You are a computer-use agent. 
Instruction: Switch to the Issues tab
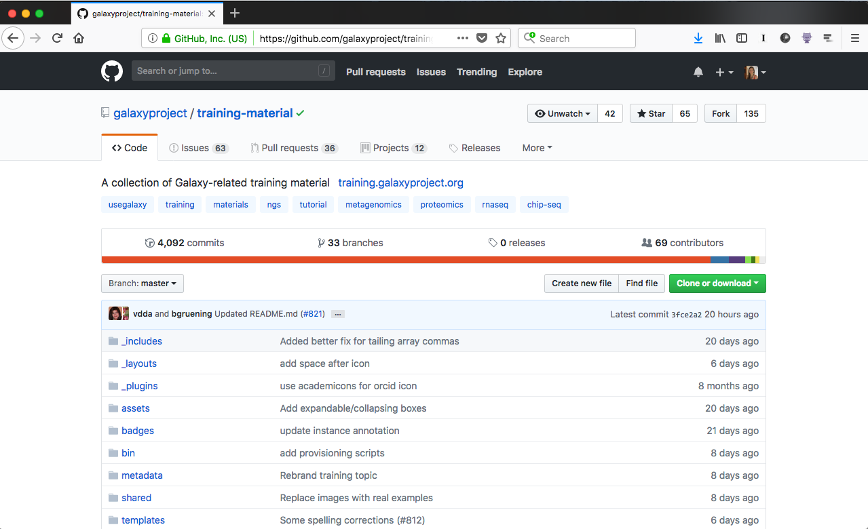pyautogui.click(x=199, y=148)
